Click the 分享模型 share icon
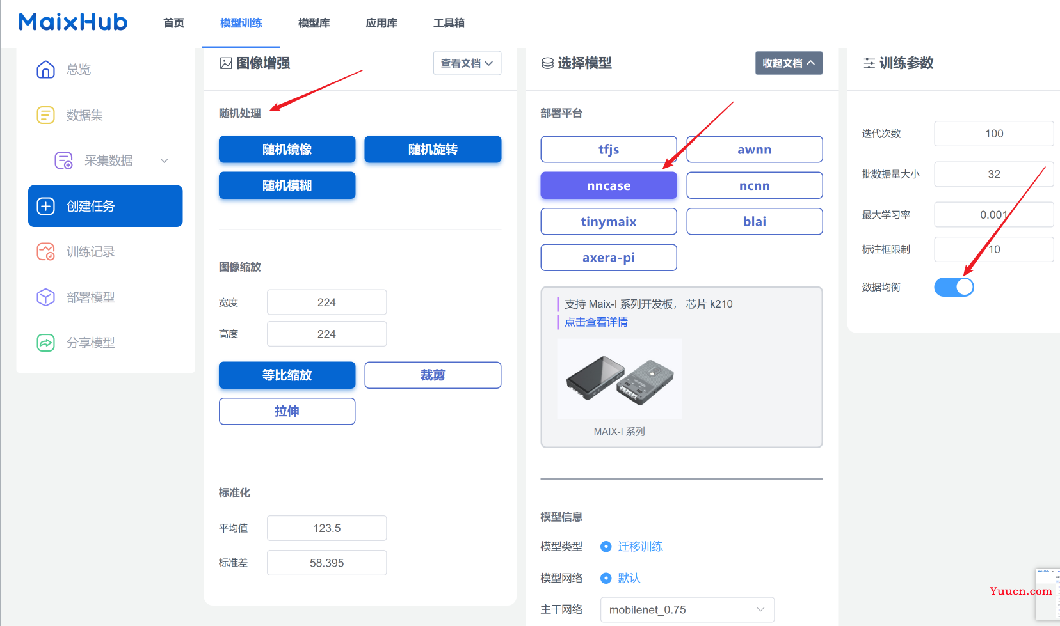The height and width of the screenshot is (626, 1060). coord(45,343)
